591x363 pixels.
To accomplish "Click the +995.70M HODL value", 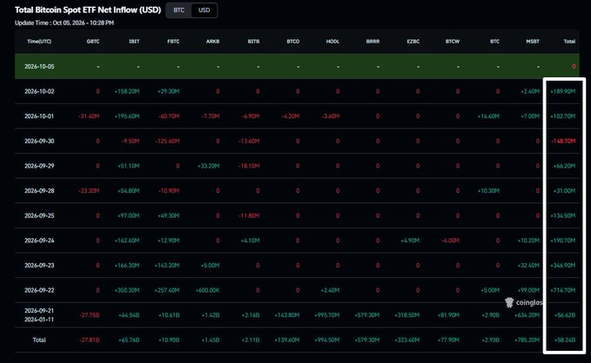I will tap(326, 315).
